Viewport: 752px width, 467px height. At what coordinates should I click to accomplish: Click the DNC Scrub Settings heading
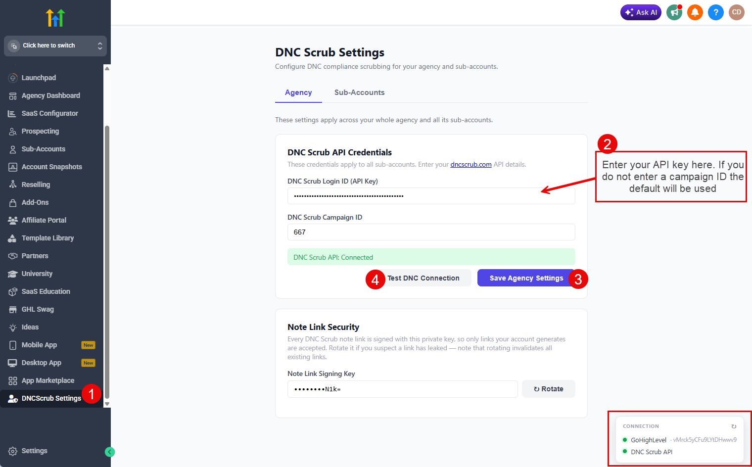330,52
